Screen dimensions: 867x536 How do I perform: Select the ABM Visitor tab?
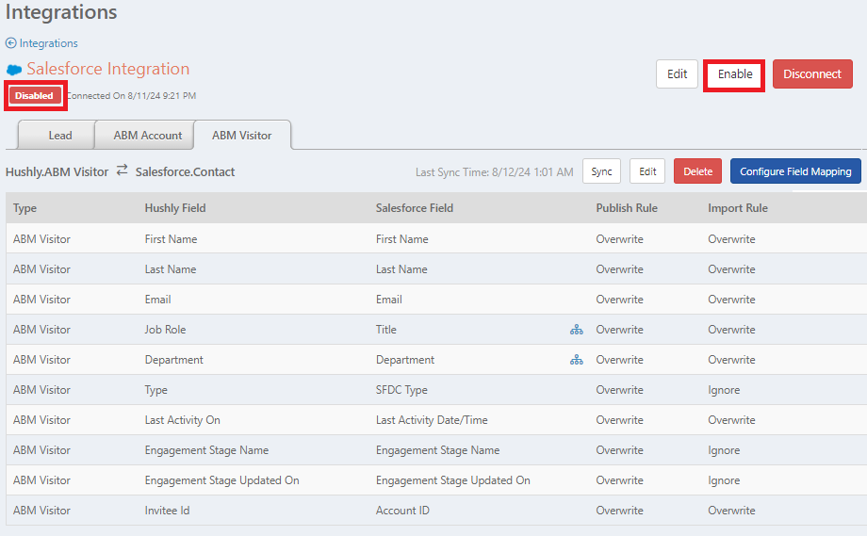coord(242,136)
